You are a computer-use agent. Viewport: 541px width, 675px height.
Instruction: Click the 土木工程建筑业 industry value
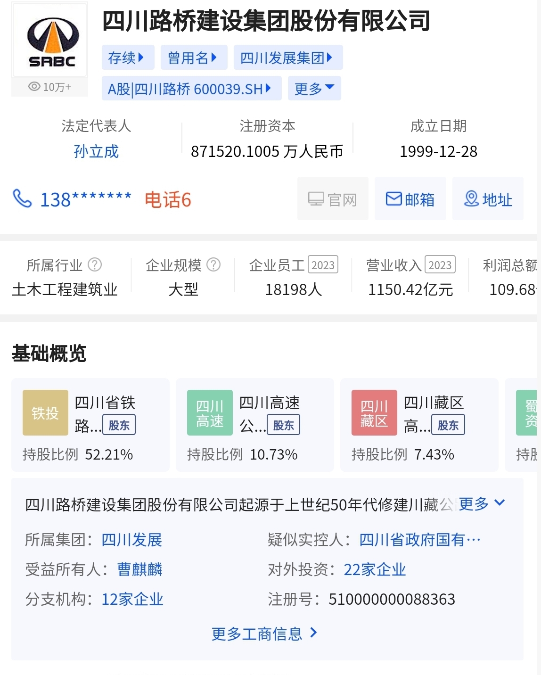[x=65, y=289]
